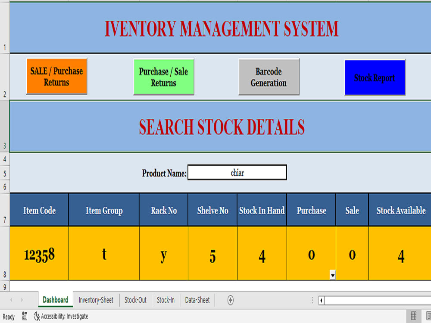Click the Product Name search field
The width and height of the screenshot is (431, 323).
coord(237,172)
